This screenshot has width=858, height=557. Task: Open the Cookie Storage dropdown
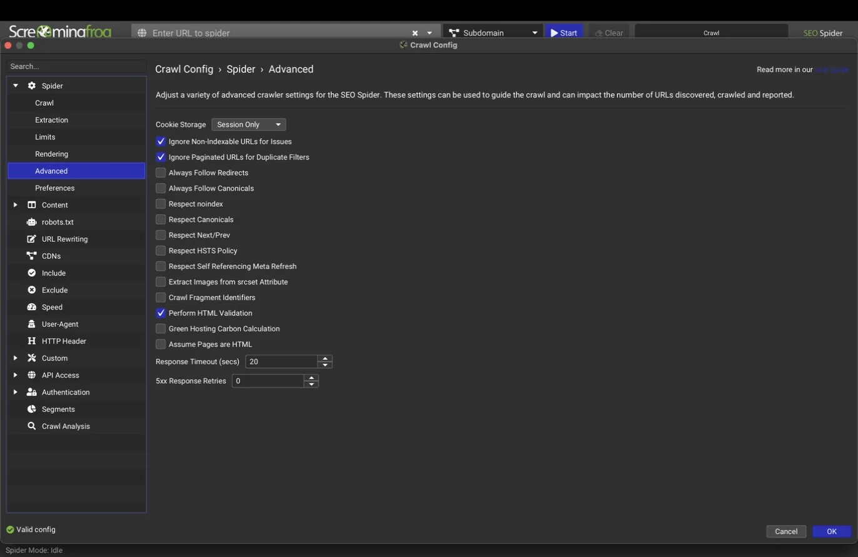[x=248, y=124]
